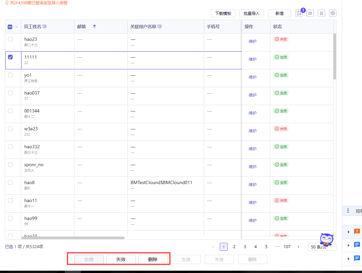
Task: Jump to last page 107
Action: coord(287,247)
